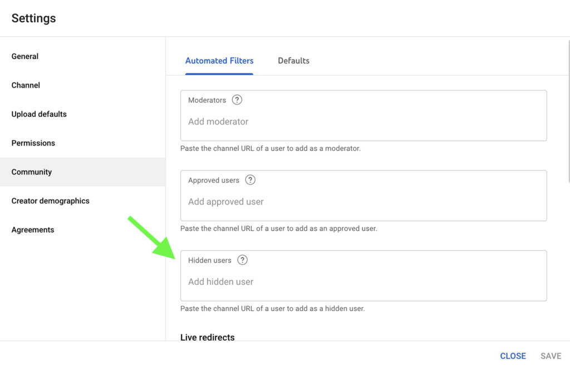Open Upload defaults settings
570x367 pixels.
[38, 114]
